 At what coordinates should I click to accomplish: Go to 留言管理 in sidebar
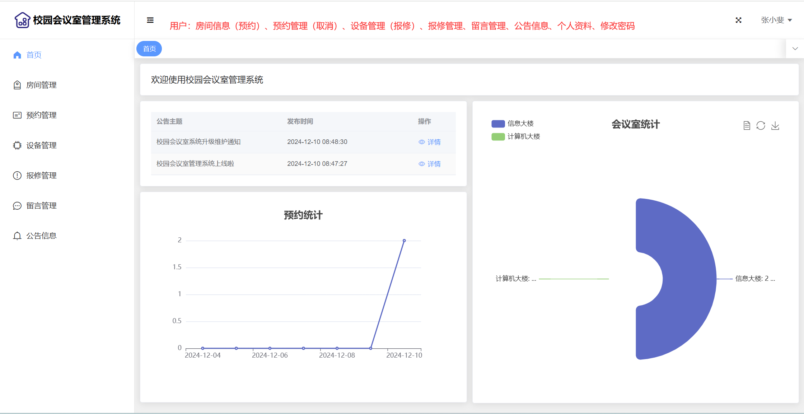[x=41, y=206]
